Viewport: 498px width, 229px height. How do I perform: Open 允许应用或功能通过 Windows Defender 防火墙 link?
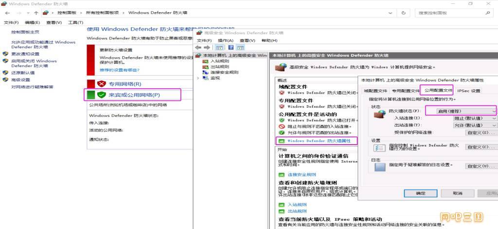tap(43, 44)
